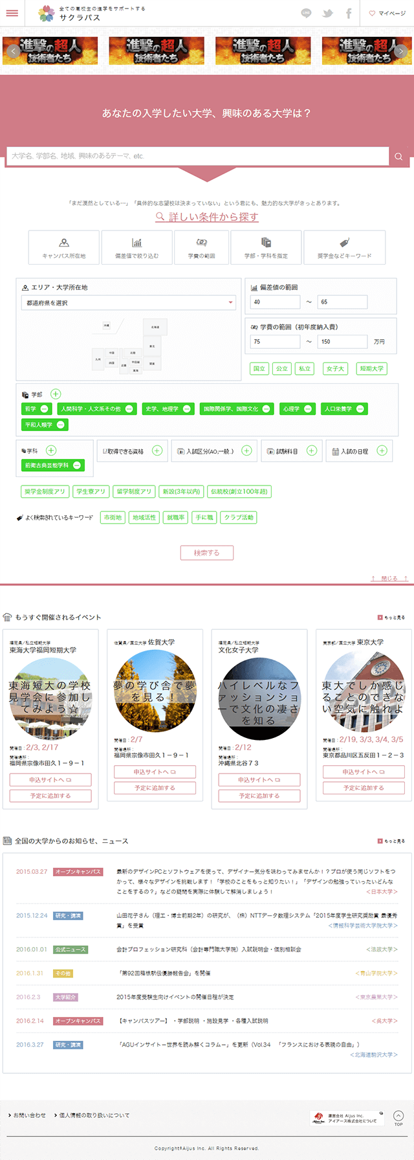Open the hamburger menu icon
The image size is (414, 1160).
pyautogui.click(x=12, y=13)
